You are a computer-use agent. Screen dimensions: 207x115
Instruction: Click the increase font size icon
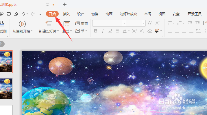[x=150, y=23]
